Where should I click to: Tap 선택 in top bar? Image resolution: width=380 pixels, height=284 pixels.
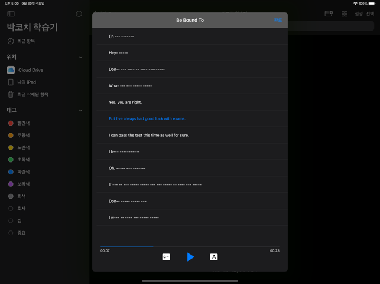click(x=370, y=14)
